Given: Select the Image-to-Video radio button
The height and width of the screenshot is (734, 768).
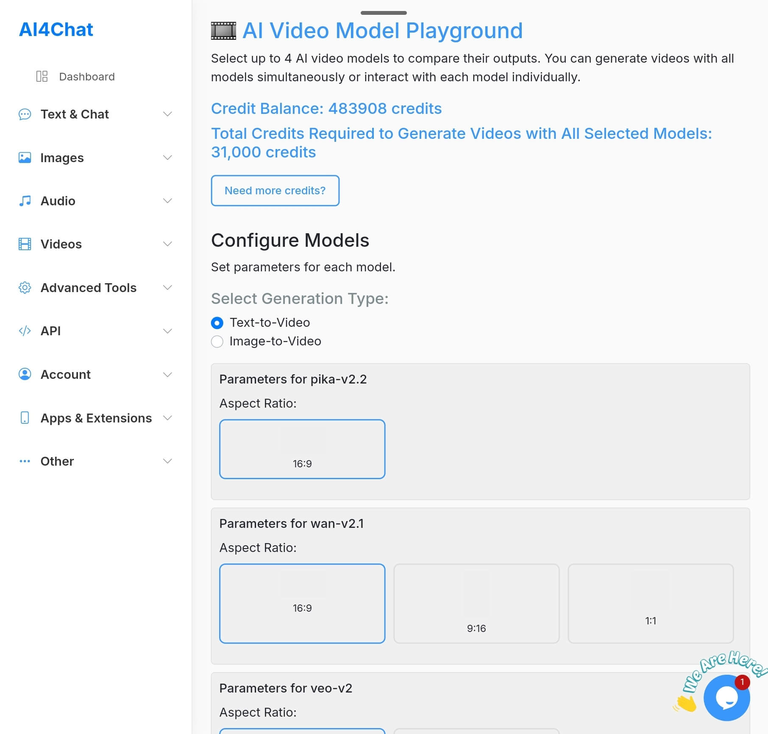Looking at the screenshot, I should click(x=217, y=342).
